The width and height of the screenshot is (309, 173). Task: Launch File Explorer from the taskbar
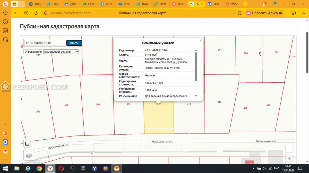pyautogui.click(x=17, y=168)
